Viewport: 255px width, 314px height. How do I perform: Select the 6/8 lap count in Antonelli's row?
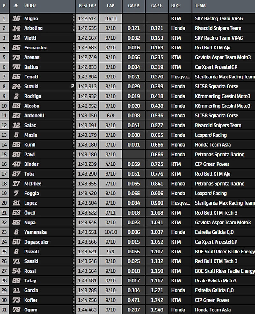click(110, 116)
